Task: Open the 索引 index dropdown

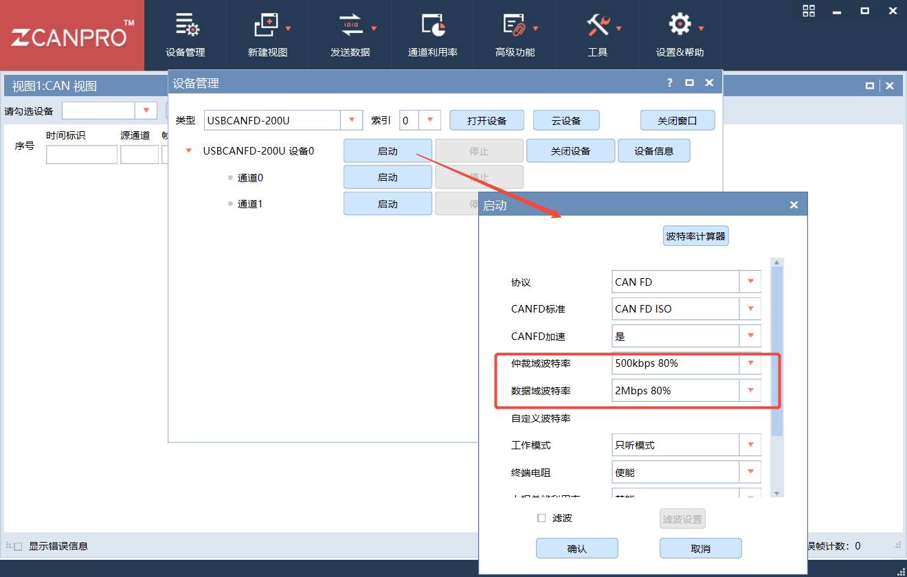Action: [x=430, y=120]
